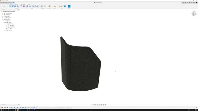Open Display Settings in navigation bar
Image resolution: width=198 pixels, height=111 pixels.
pyautogui.click(x=101, y=105)
